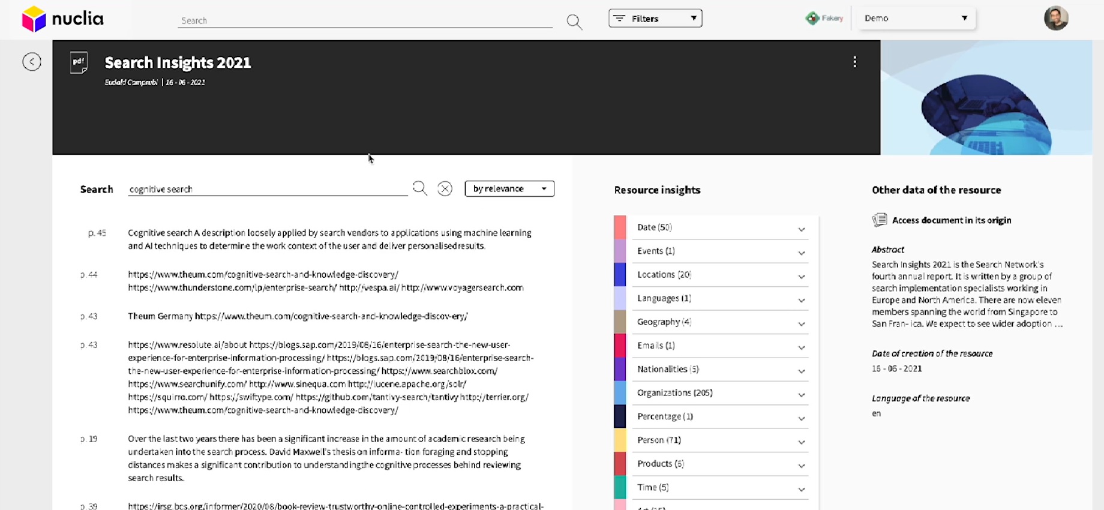This screenshot has width=1104, height=510.
Task: Expand the Date (50) insight
Action: click(x=720, y=227)
